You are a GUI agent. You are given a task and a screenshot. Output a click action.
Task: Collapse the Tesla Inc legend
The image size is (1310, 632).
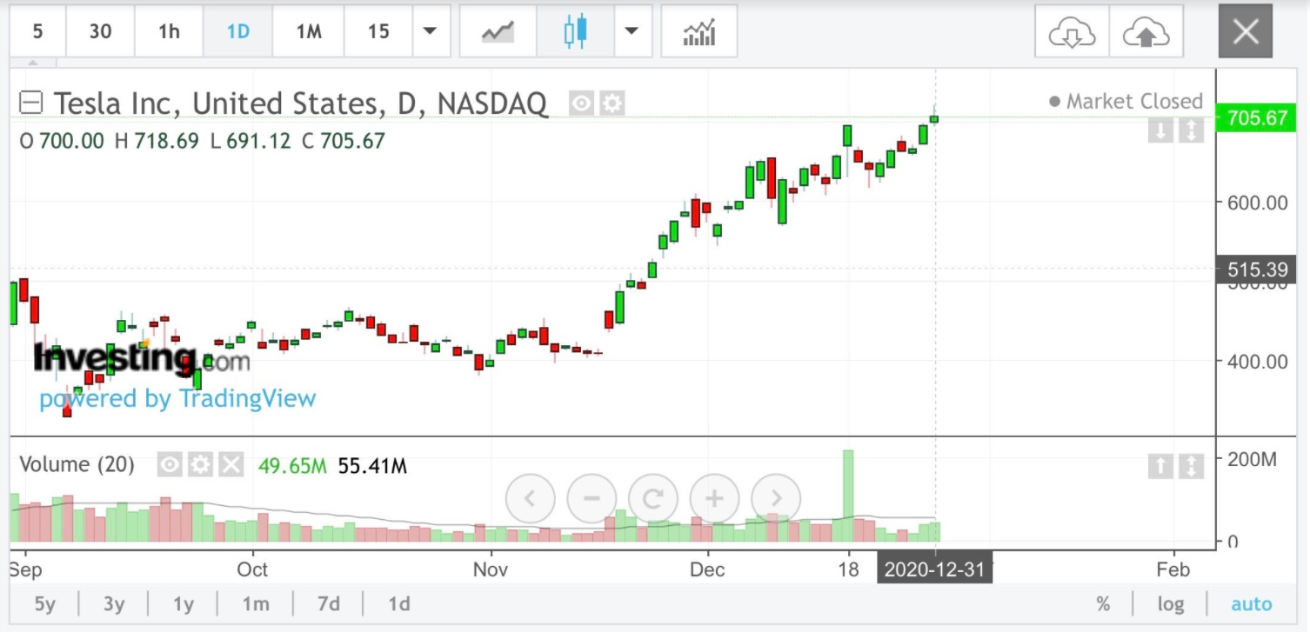[x=30, y=103]
